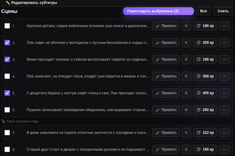Click text 'Лев сидит на обочине у мотоцикла'
235x156 pixels.
pyautogui.click(x=57, y=43)
